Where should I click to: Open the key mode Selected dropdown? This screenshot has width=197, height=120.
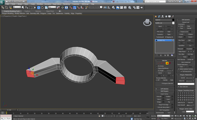[163, 116]
